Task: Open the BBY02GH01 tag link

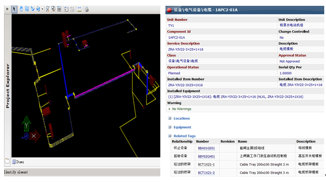Action: [x=206, y=156]
